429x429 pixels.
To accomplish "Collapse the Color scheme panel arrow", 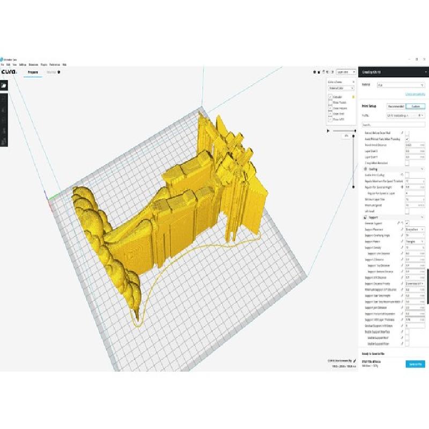I will (x=353, y=82).
